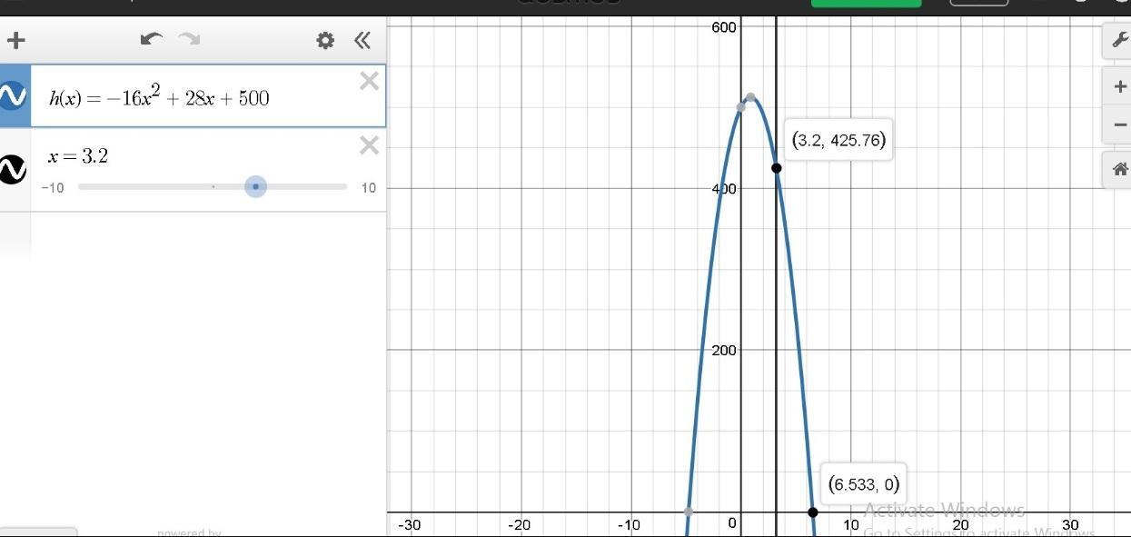Set slider upper limit 10
Image resolution: width=1131 pixels, height=537 pixels.
coord(368,188)
